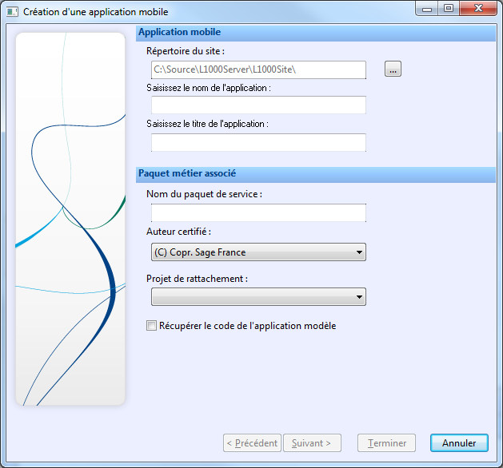503x468 pixels.
Task: Click the Saisissez le nom de l'application label
Action: point(209,88)
